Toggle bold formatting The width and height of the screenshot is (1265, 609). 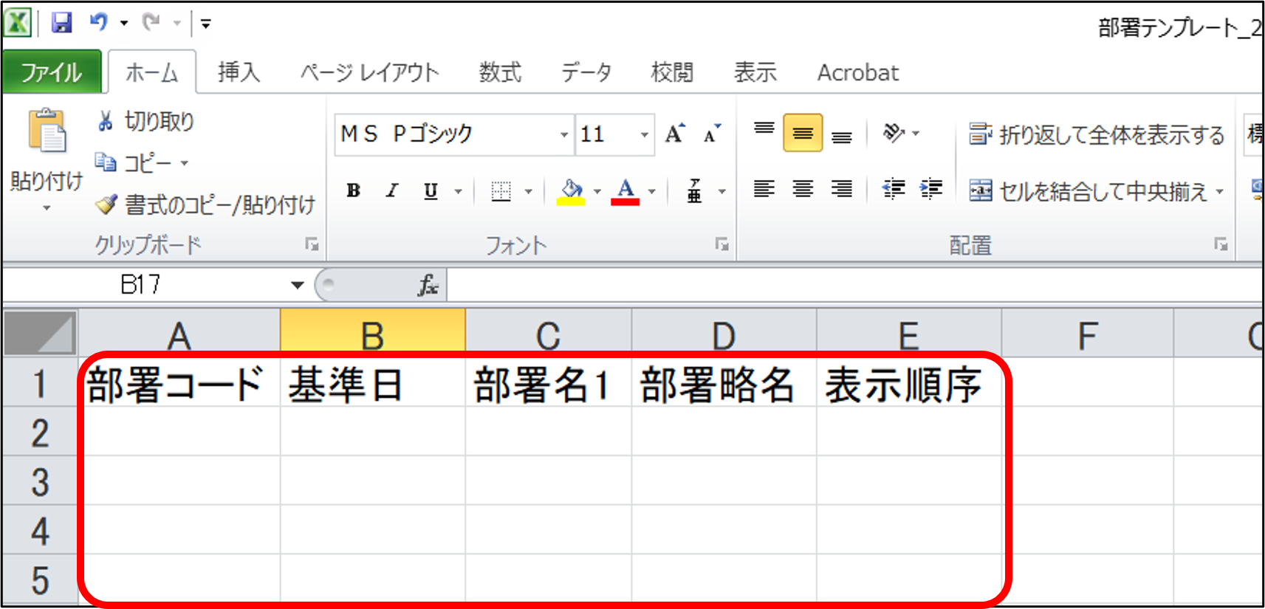point(354,191)
